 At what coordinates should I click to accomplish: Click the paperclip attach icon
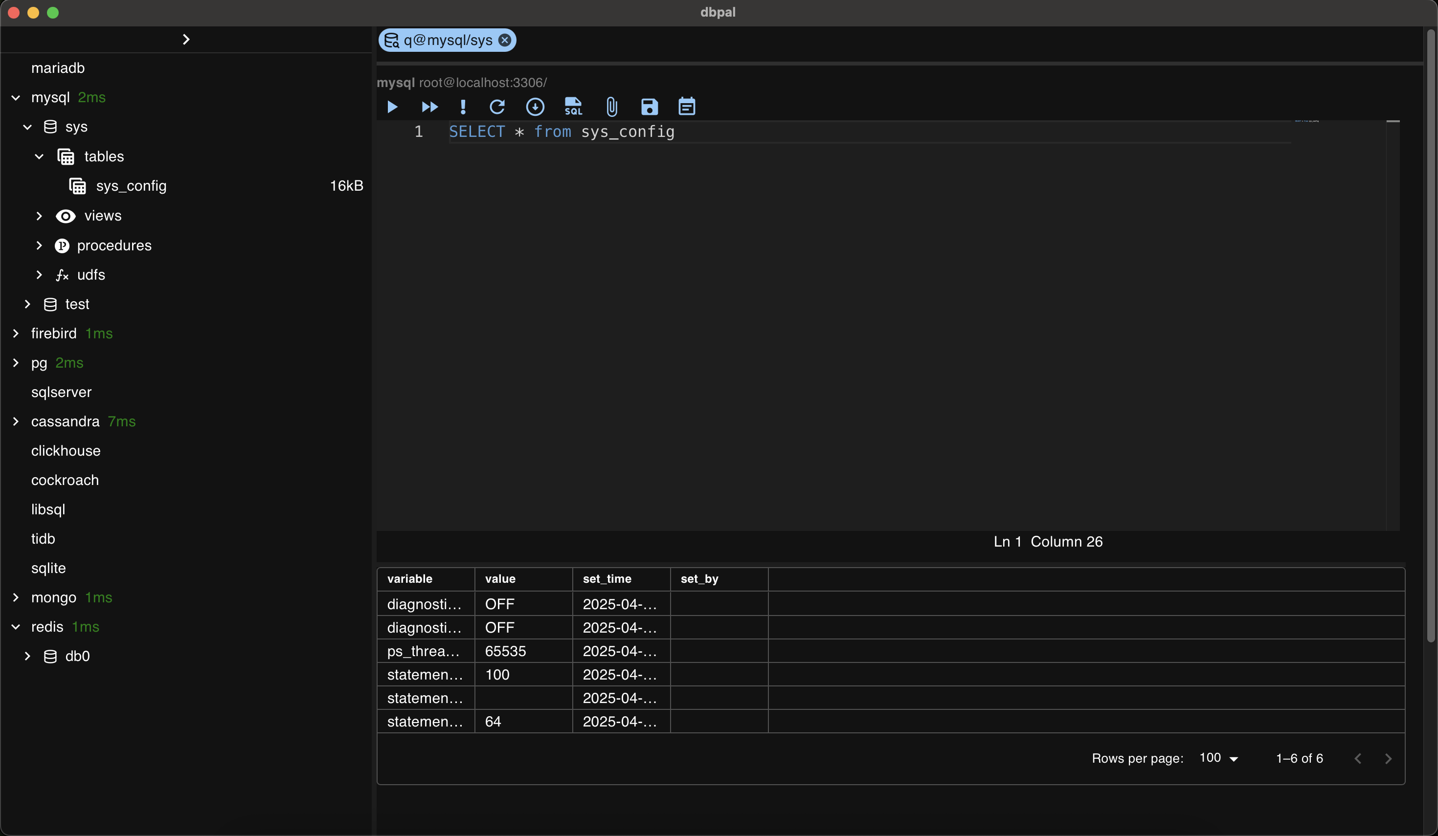click(x=611, y=107)
